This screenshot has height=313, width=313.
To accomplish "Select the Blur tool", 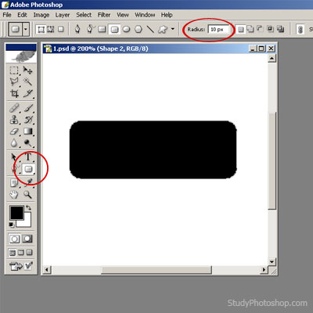I will [x=14, y=143].
